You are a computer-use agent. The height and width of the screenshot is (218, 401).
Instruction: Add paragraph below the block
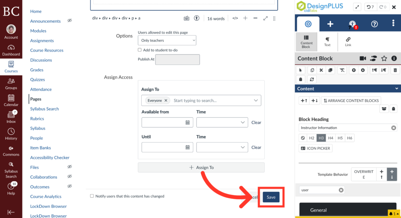tap(384, 70)
